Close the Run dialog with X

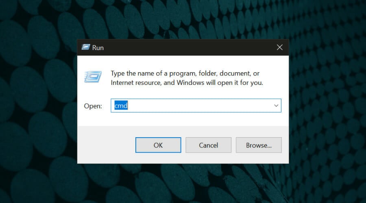click(279, 48)
